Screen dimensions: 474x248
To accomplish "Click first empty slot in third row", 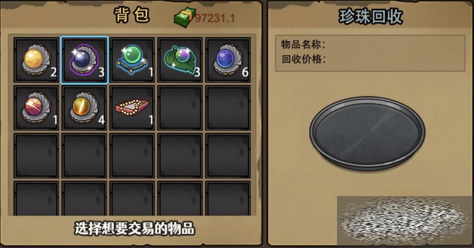I will click(x=36, y=155).
